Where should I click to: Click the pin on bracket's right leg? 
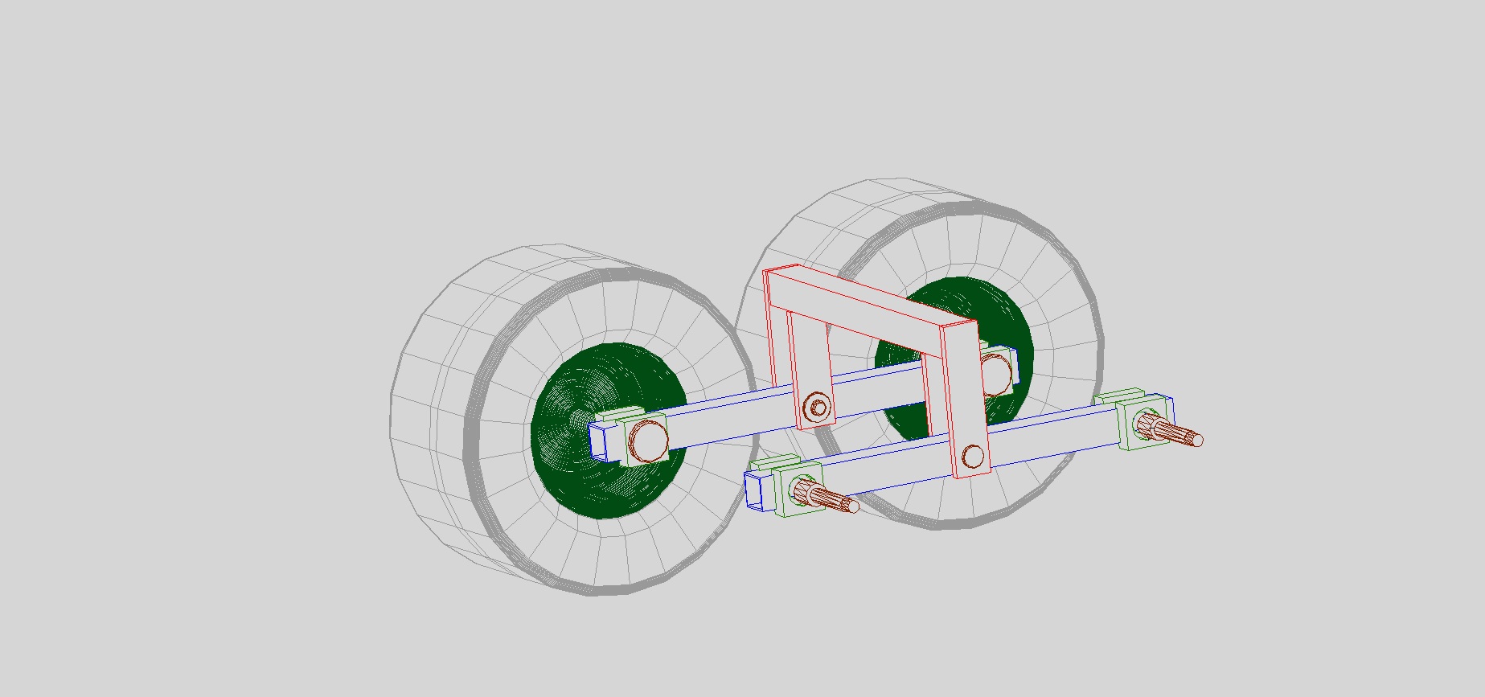tap(973, 457)
